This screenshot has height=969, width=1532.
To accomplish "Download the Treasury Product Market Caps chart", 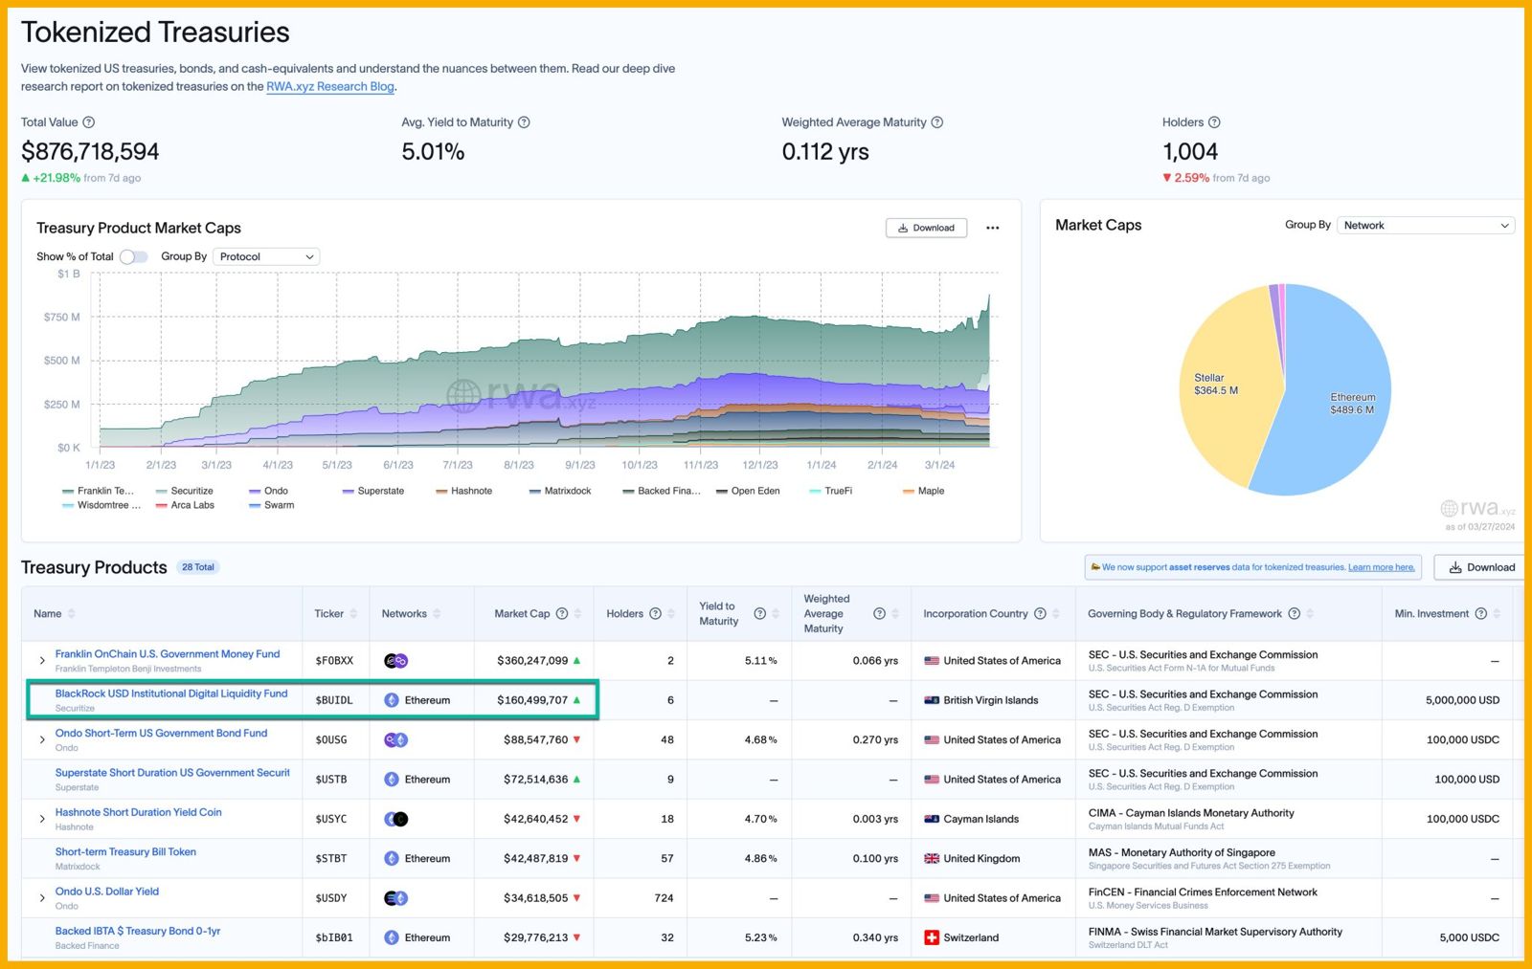I will (926, 228).
